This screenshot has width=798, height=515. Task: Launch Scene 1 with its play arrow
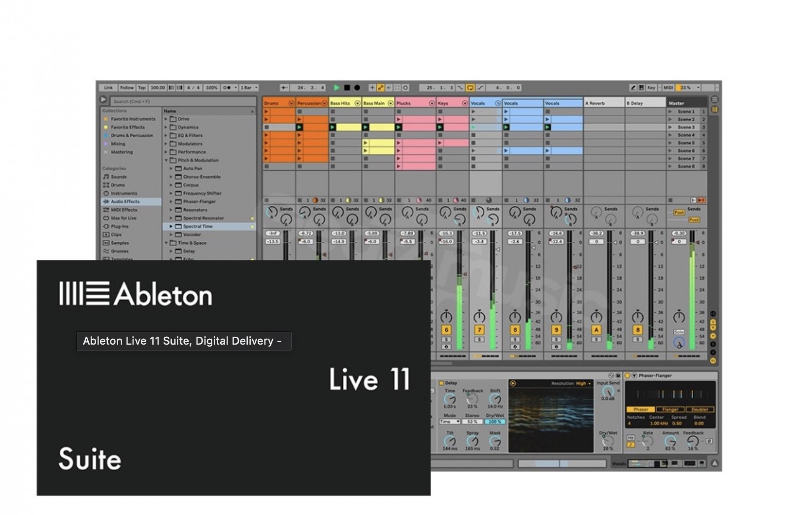tap(670, 112)
